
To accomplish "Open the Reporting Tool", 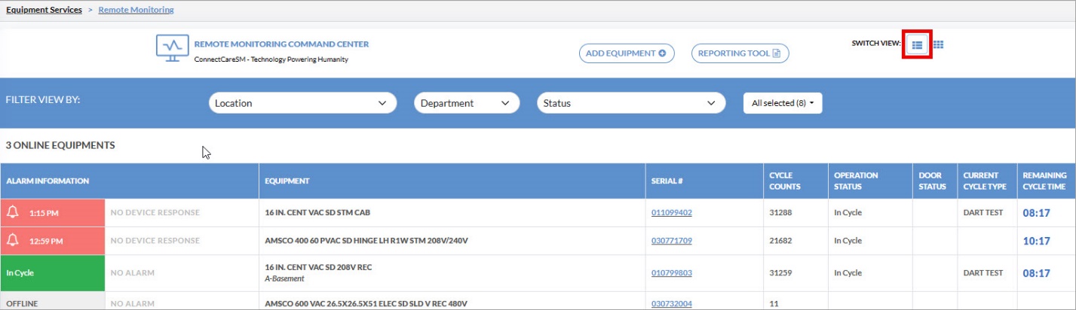I will (740, 53).
